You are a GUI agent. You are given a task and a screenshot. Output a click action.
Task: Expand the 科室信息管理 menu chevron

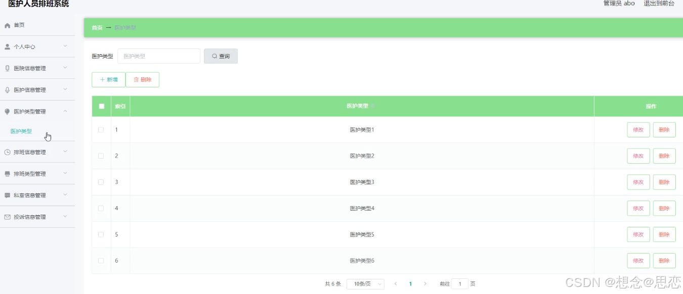pyautogui.click(x=65, y=195)
